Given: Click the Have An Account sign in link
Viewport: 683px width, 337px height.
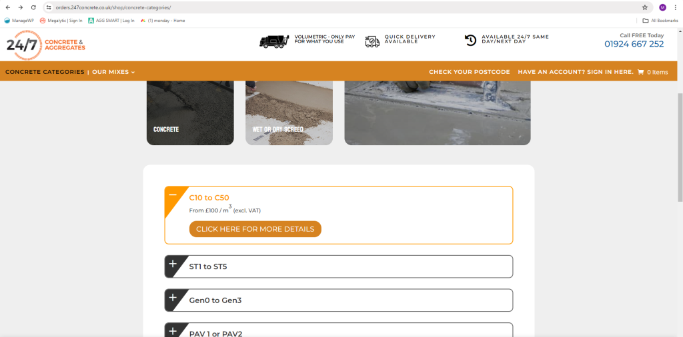Looking at the screenshot, I should 575,72.
